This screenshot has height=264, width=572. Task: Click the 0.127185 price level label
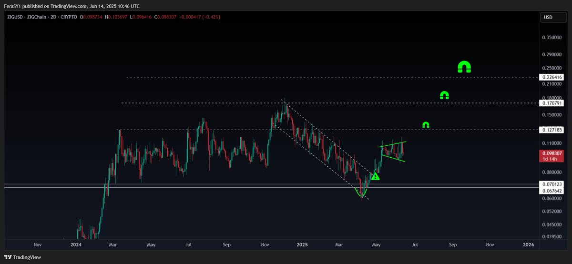pos(552,130)
